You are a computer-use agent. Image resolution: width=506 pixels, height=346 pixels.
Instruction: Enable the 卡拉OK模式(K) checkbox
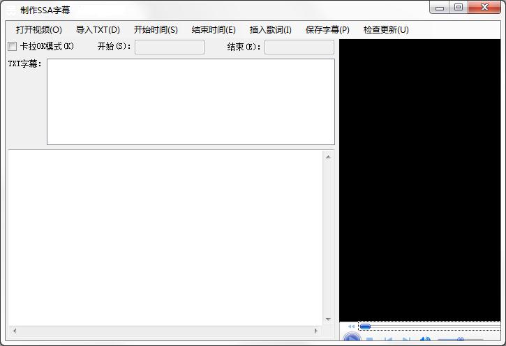pyautogui.click(x=13, y=47)
